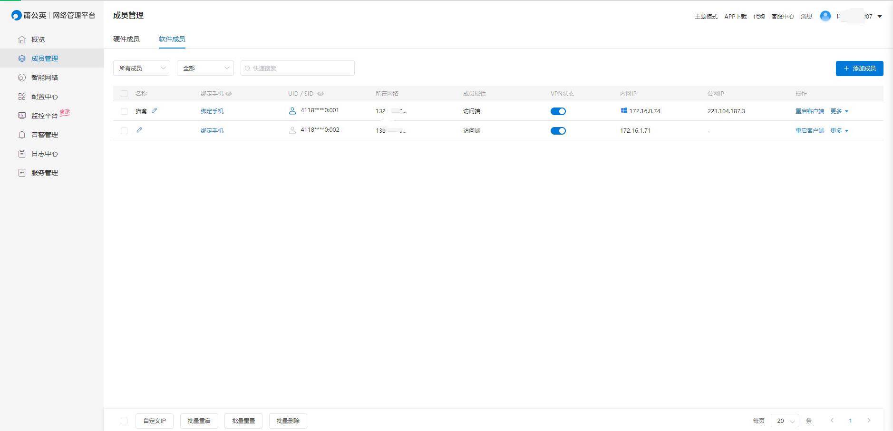Click 绑定手机 link for 猫窝
893x431 pixels.
tap(212, 111)
